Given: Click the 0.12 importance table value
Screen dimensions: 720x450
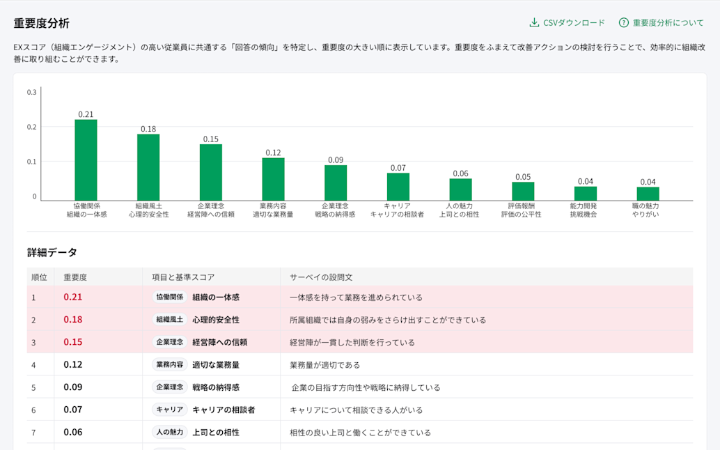Looking at the screenshot, I should click(73, 364).
